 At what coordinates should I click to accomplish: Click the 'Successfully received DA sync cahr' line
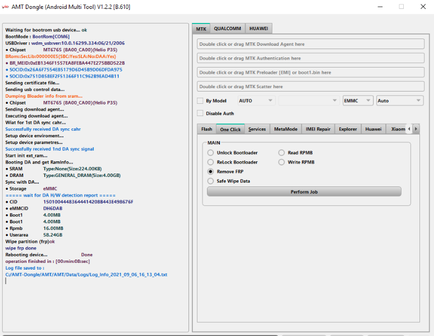[x=43, y=129]
